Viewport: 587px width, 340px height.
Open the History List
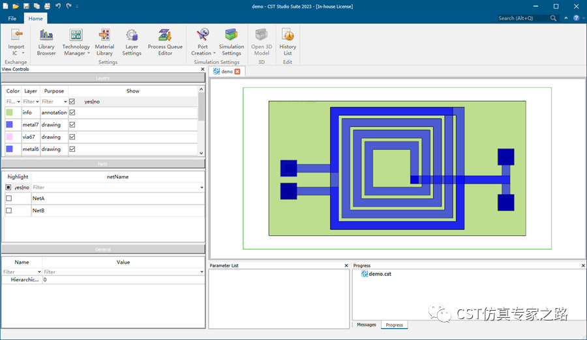288,42
